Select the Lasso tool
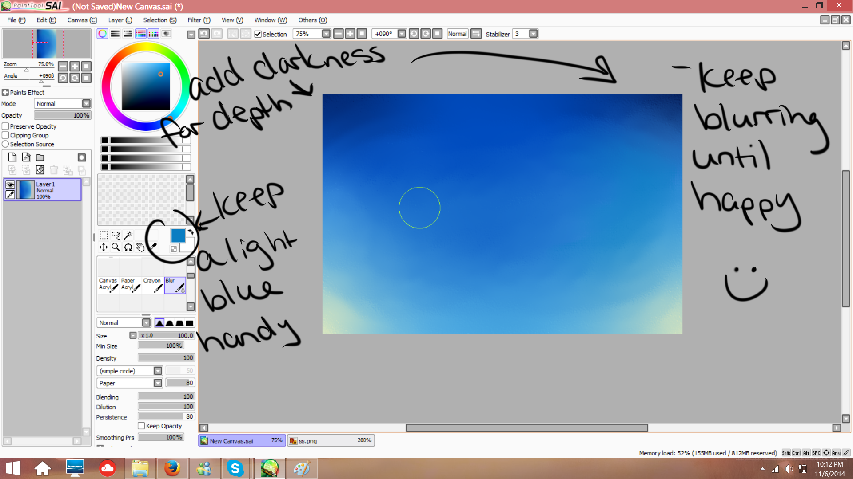Screen dimensions: 853x479 (116, 235)
